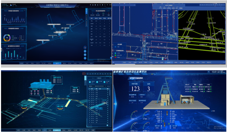227x132 pixels.
Task: Toggle the eye icon on the first vehicle list row
Action: pos(107,90)
